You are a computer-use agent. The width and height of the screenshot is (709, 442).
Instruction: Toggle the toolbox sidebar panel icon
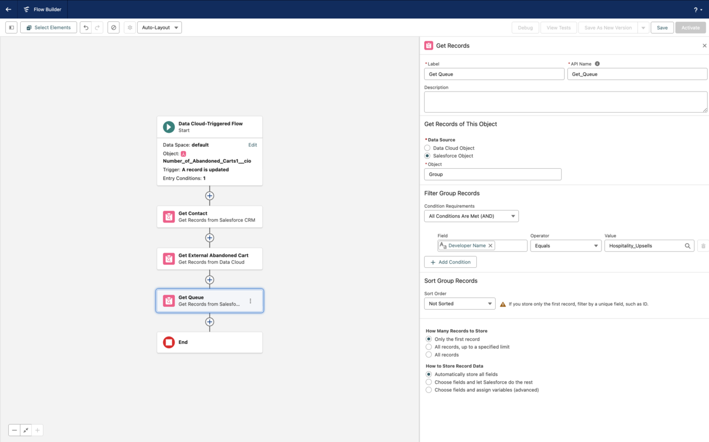tap(11, 28)
